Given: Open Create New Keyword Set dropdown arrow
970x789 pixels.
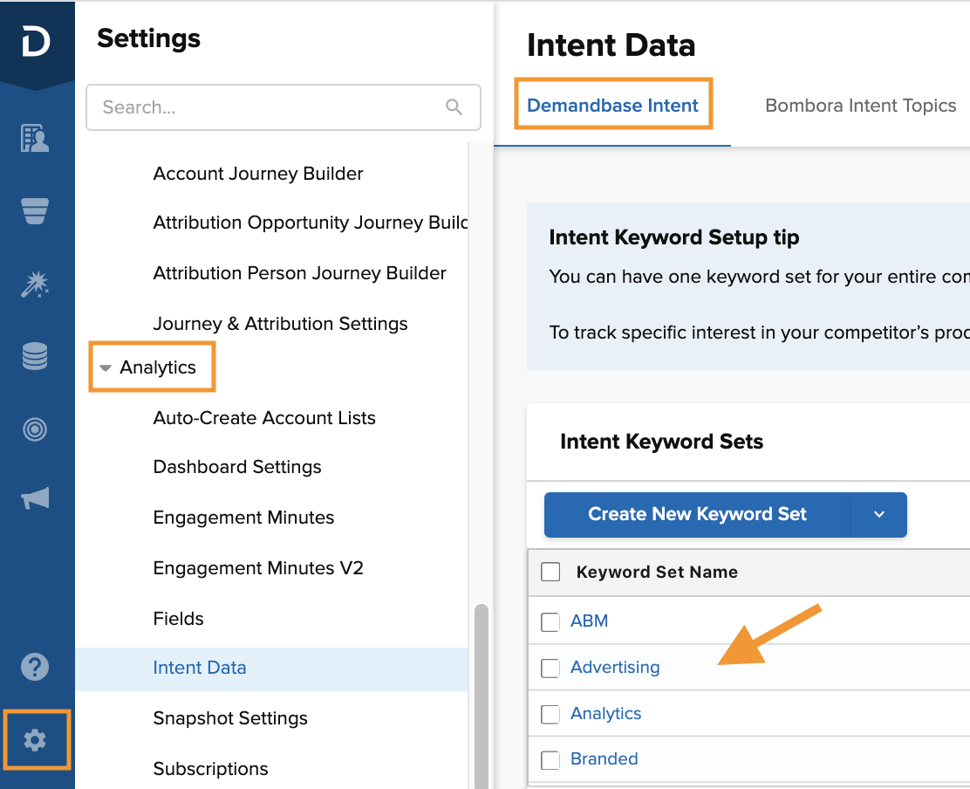Looking at the screenshot, I should pos(879,514).
